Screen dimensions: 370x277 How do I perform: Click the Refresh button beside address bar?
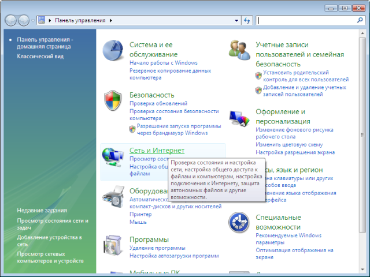click(x=247, y=21)
